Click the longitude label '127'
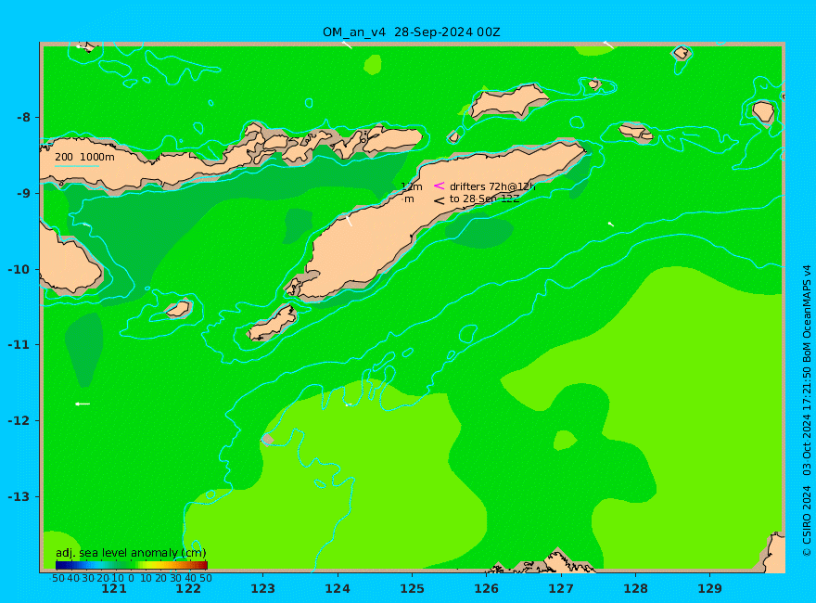This screenshot has height=603, width=816. [561, 589]
